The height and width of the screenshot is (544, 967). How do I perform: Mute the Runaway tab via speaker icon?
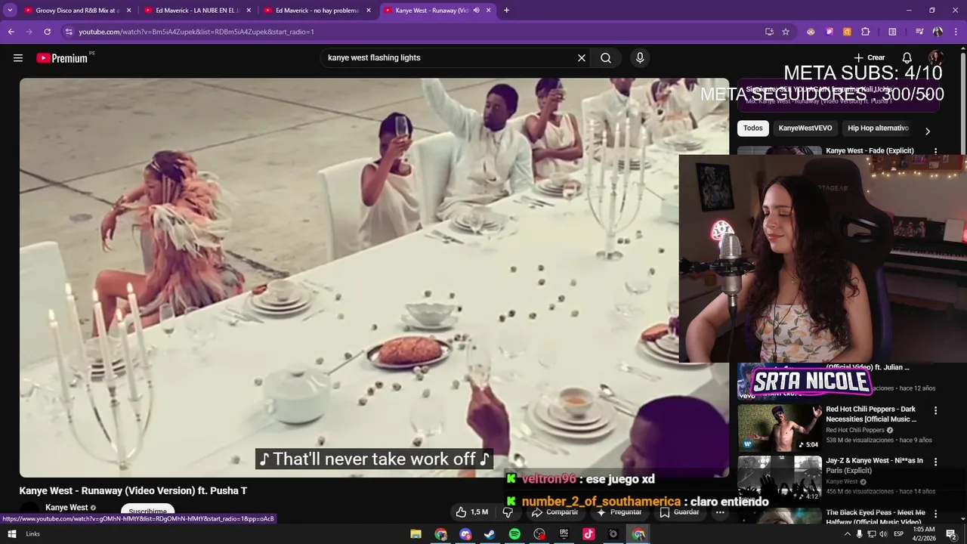point(477,11)
